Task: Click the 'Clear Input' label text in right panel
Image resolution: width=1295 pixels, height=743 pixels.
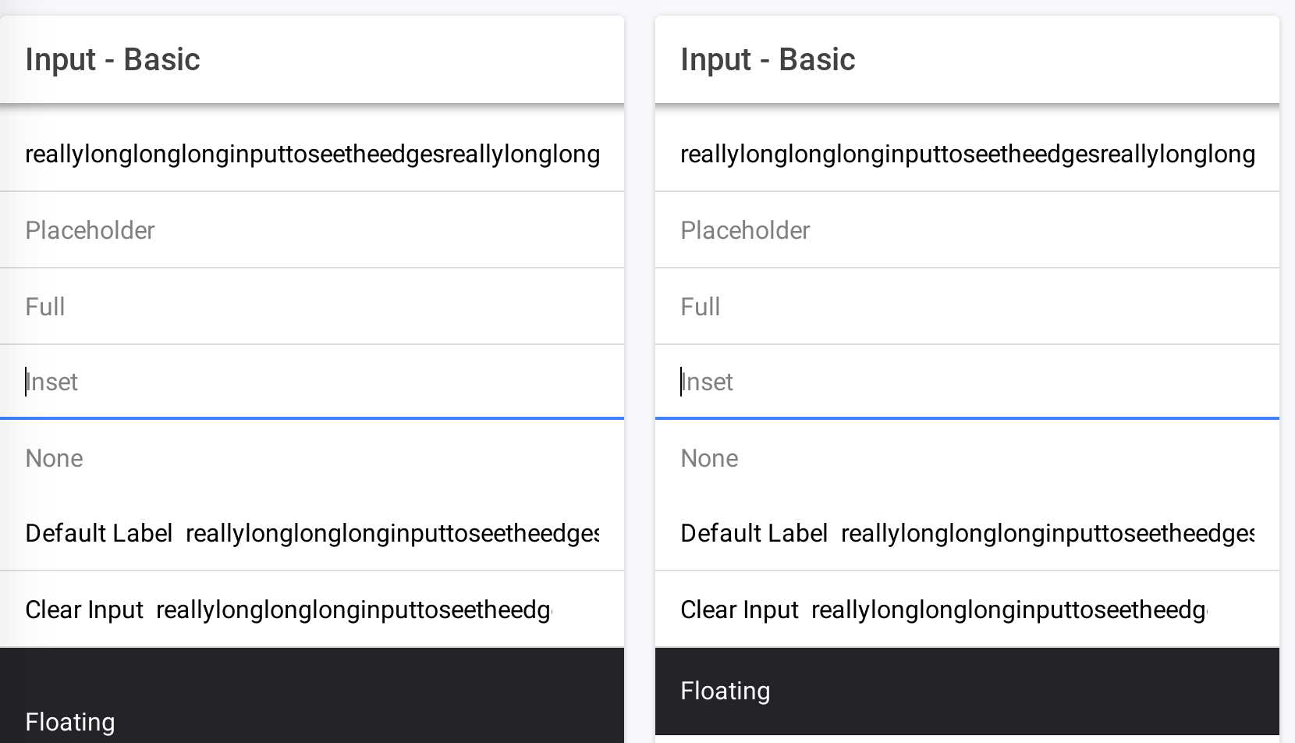Action: pos(740,610)
